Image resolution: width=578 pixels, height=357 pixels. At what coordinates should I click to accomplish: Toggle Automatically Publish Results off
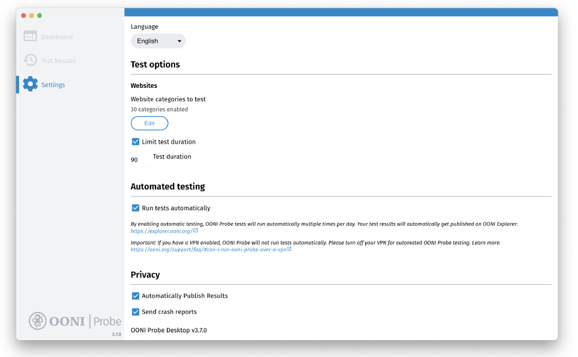135,296
